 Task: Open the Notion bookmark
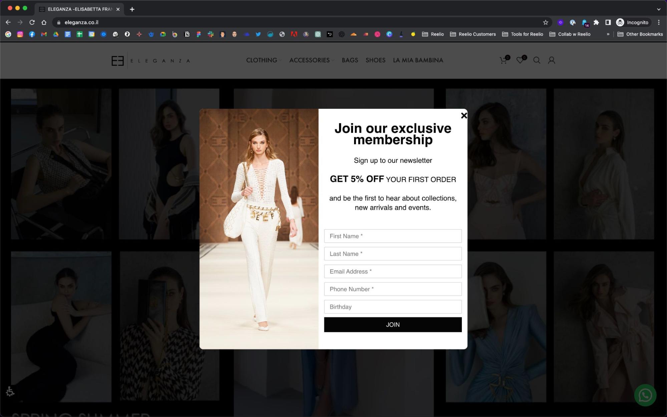coord(187,34)
